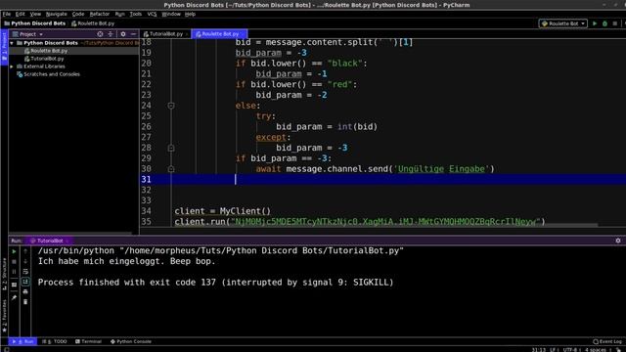Open the Code menu
This screenshot has height=352, width=626.
tap(78, 14)
